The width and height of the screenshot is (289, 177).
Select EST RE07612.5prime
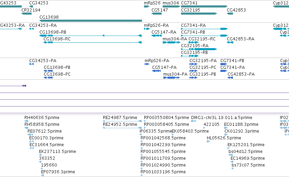point(44,131)
